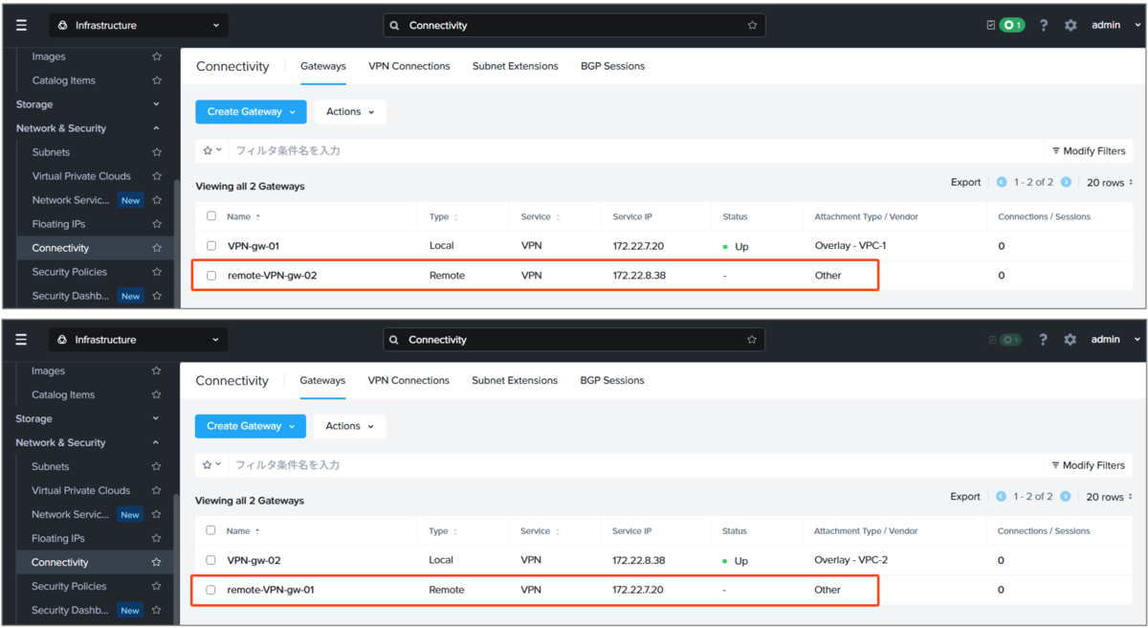Star Virtual Private Clouds in the upper sidebar
Viewport: 1148px width, 628px height.
[157, 176]
